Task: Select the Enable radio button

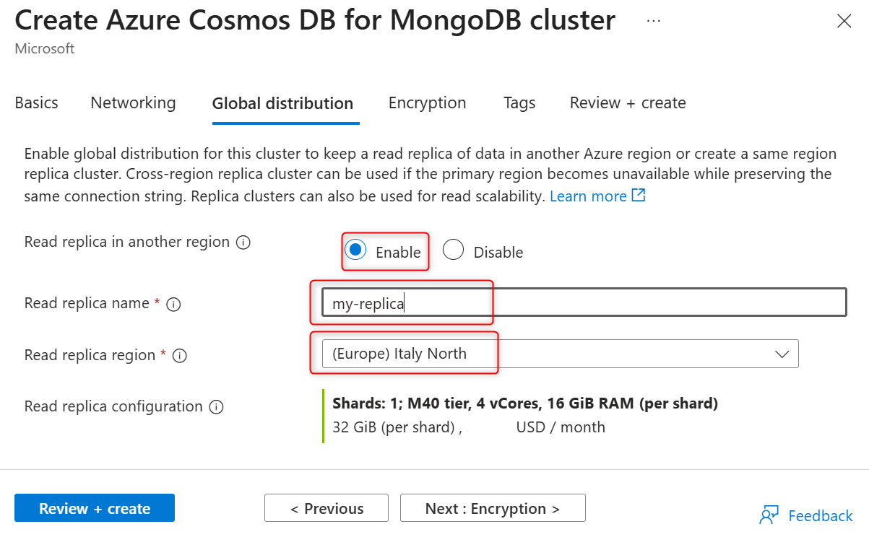Action: [355, 250]
